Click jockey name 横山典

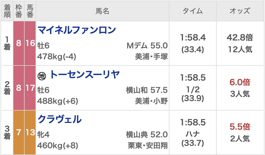(137, 135)
